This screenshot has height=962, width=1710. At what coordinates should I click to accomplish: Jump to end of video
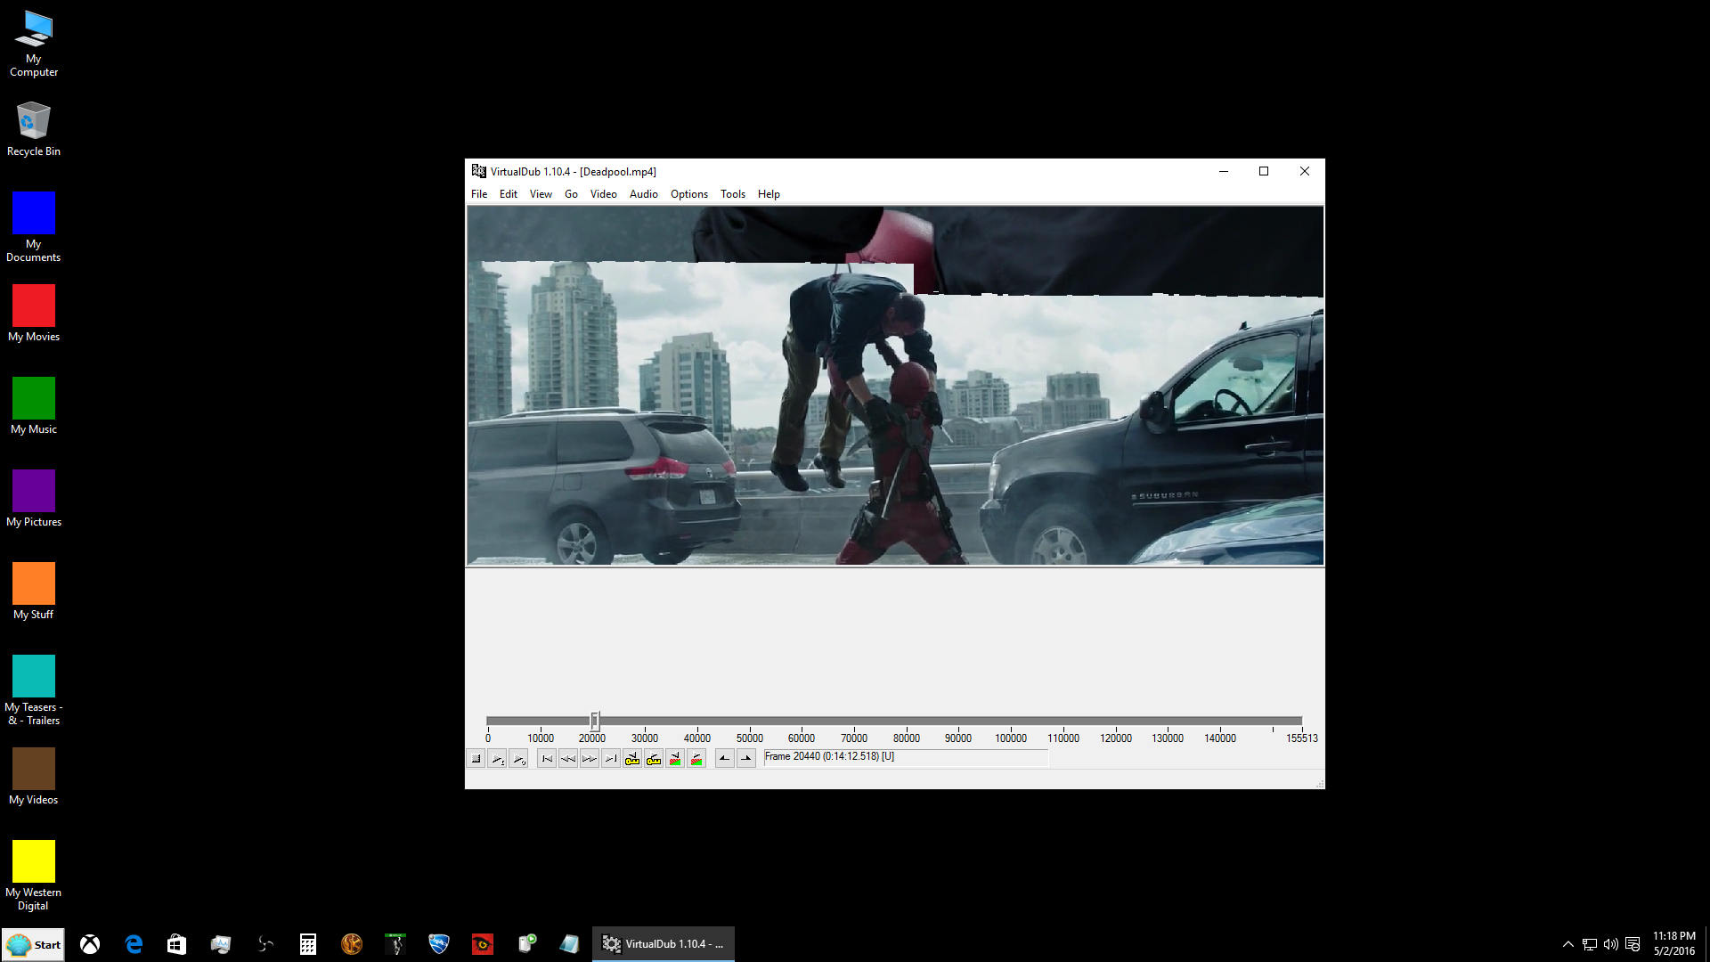click(x=611, y=759)
